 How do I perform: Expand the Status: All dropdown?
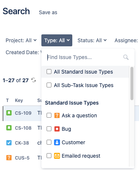[x=92, y=40]
